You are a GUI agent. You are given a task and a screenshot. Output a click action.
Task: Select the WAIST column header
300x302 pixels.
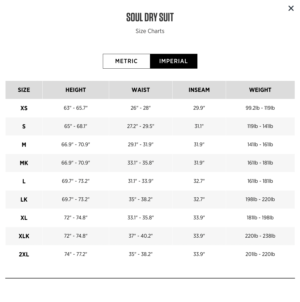140,90
